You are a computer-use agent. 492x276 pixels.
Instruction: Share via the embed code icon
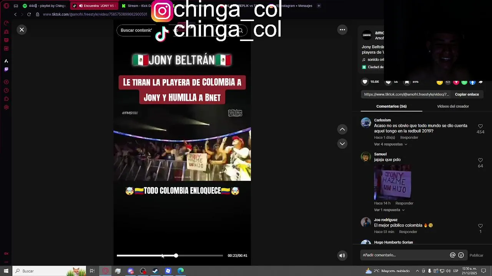coord(448,82)
